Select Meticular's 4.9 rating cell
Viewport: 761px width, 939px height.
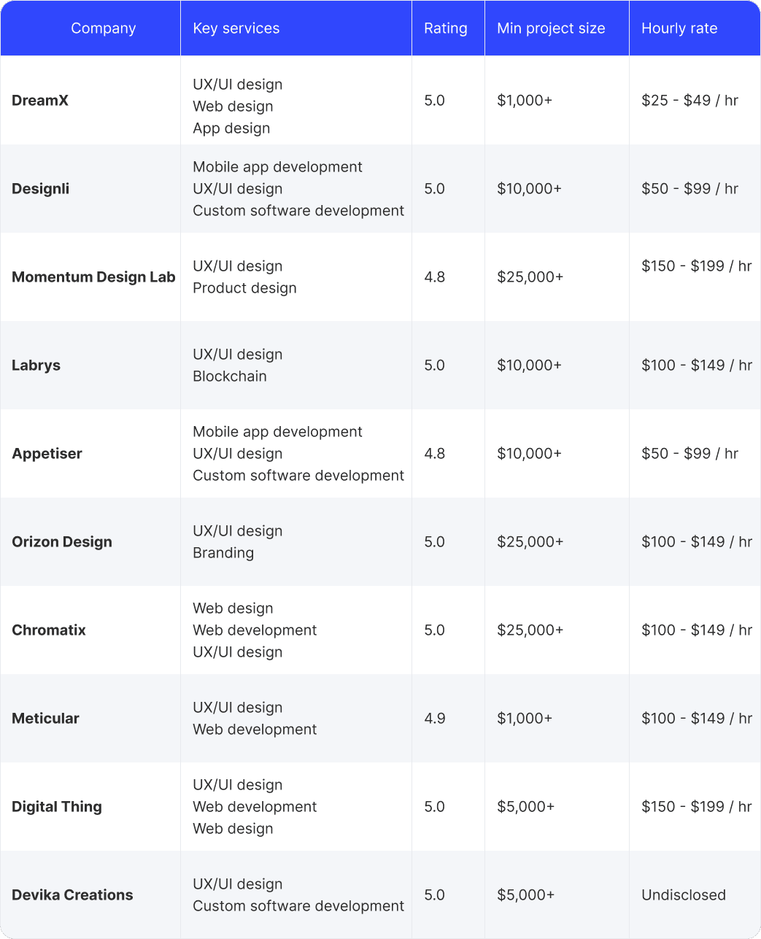coord(435,719)
